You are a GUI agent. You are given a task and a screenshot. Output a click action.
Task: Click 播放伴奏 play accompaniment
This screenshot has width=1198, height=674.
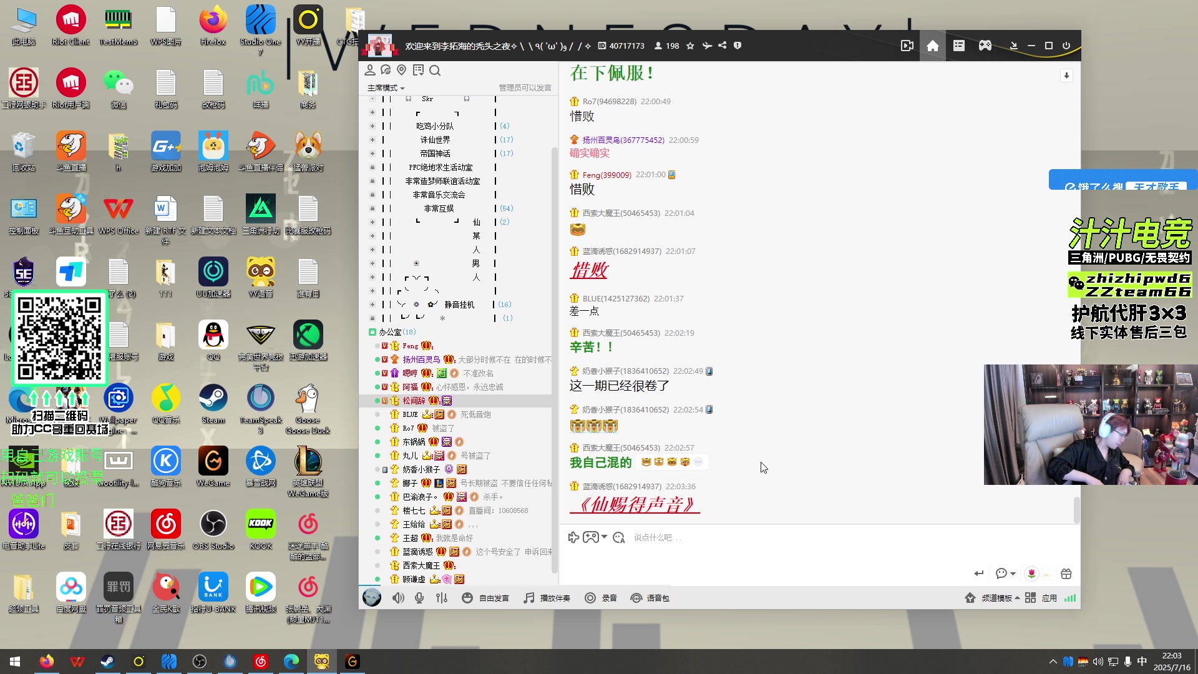click(x=547, y=598)
